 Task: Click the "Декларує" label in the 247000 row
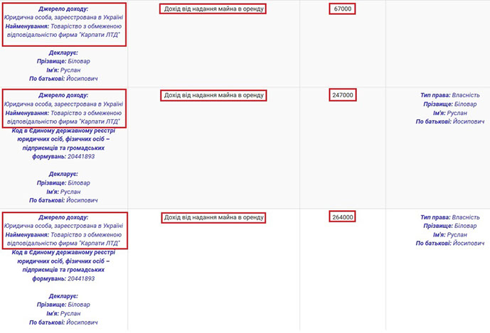click(x=63, y=174)
